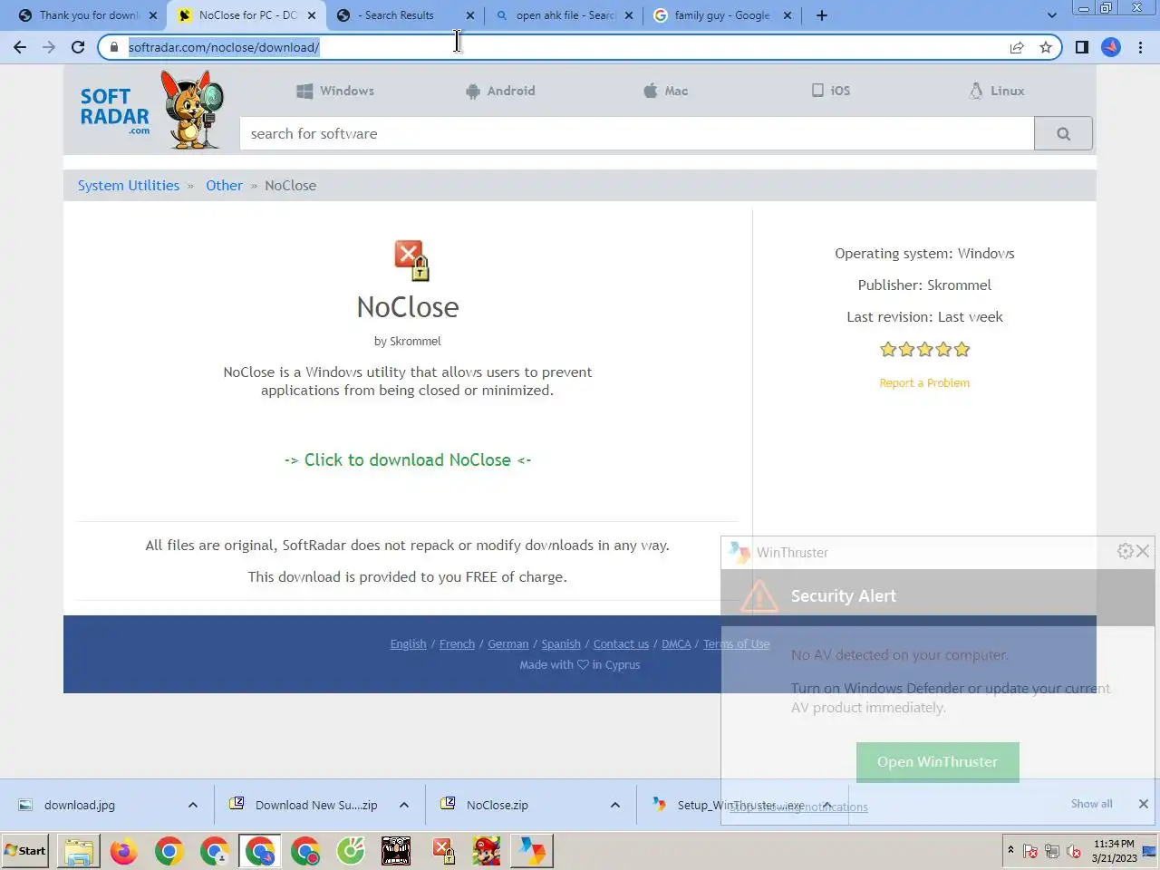1160x870 pixels.
Task: Expand options for Download New Su....zip
Action: 404,805
